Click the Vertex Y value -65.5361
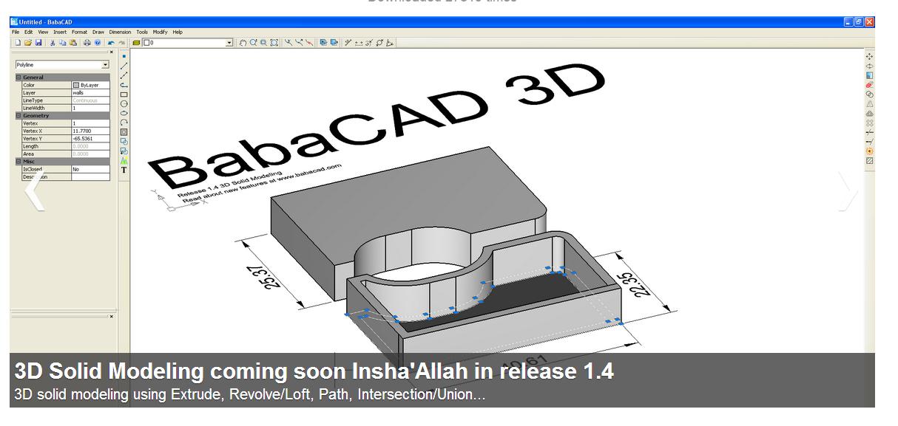This screenshot has width=898, height=426. coord(90,139)
